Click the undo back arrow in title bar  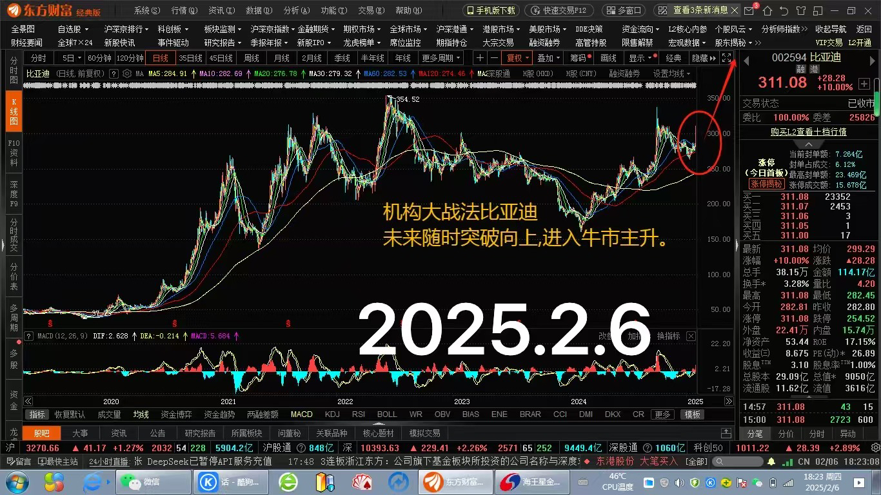click(x=784, y=11)
